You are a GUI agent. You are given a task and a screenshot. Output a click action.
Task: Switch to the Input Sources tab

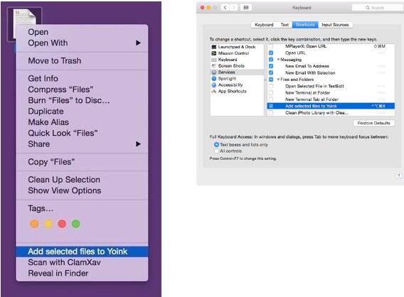335,25
